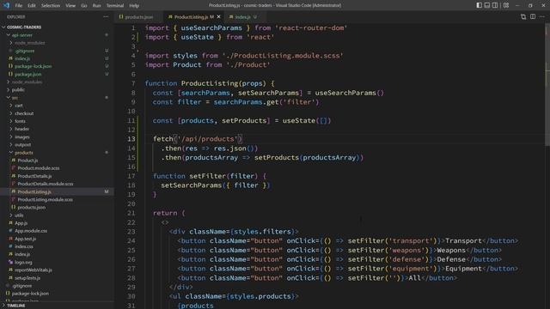550x309 pixels.
Task: Click the VS Code logo icon
Action: click(x=6, y=5)
